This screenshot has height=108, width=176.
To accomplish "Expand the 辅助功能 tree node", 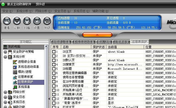I will coord(5,107).
